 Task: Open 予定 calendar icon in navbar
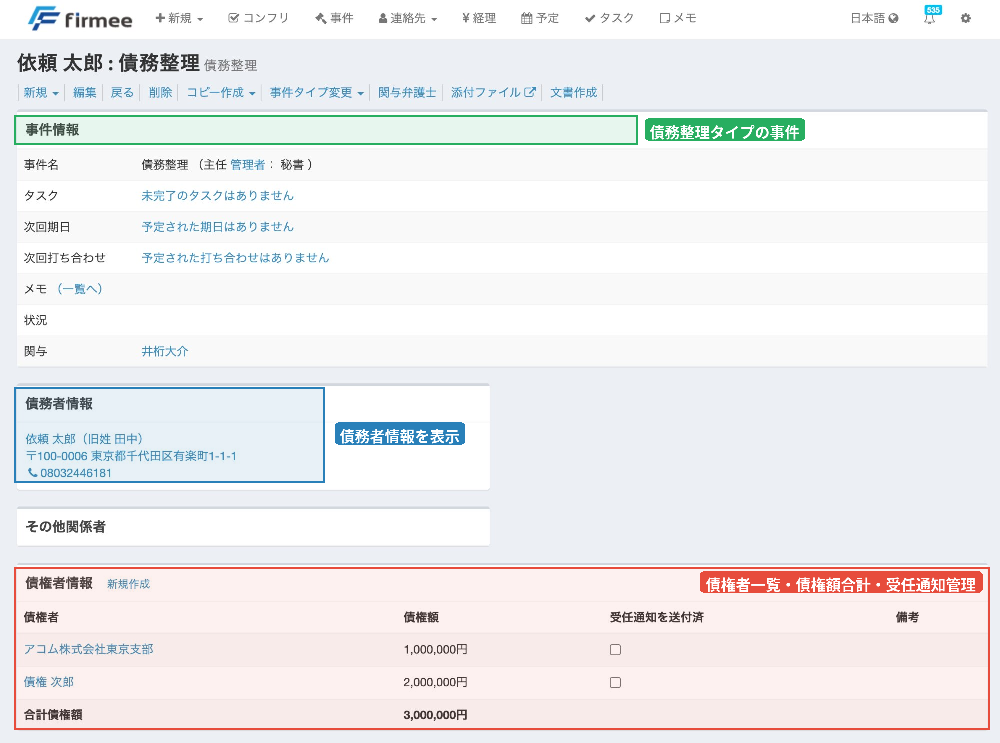(x=527, y=18)
